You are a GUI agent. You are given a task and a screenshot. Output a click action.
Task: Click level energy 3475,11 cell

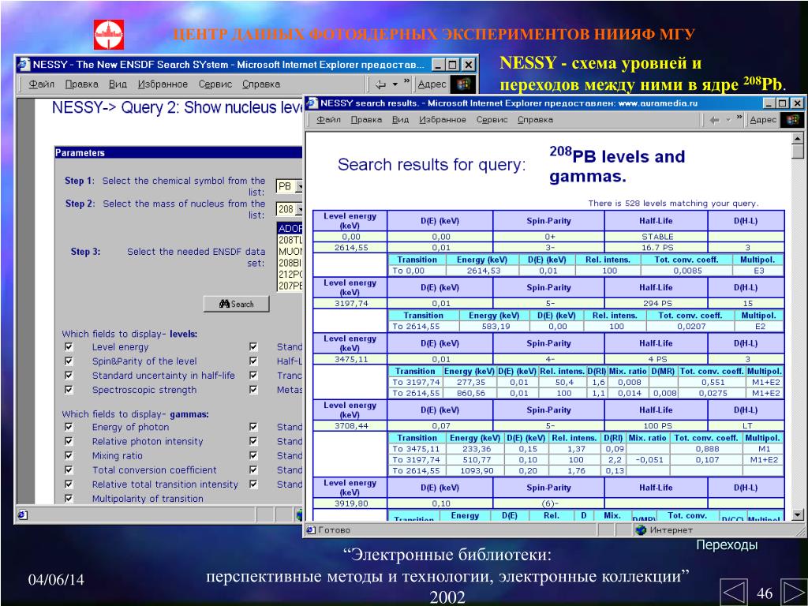click(x=350, y=359)
